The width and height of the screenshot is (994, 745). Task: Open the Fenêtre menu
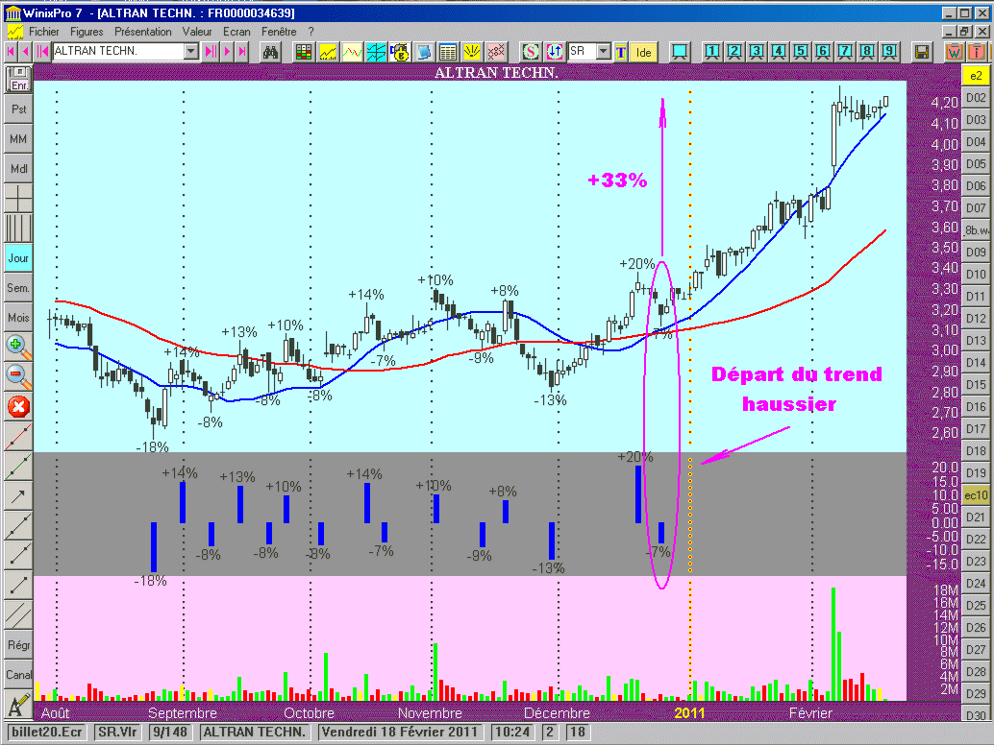click(x=279, y=32)
